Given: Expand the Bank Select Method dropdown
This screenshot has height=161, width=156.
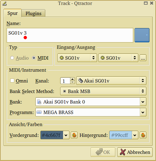Looking at the screenshot, I should pos(103,91).
